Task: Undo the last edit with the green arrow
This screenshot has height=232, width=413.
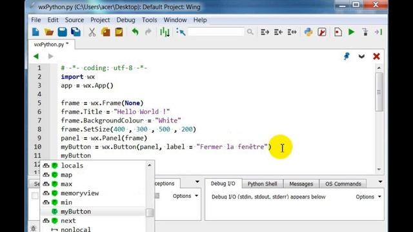Action: [135, 32]
